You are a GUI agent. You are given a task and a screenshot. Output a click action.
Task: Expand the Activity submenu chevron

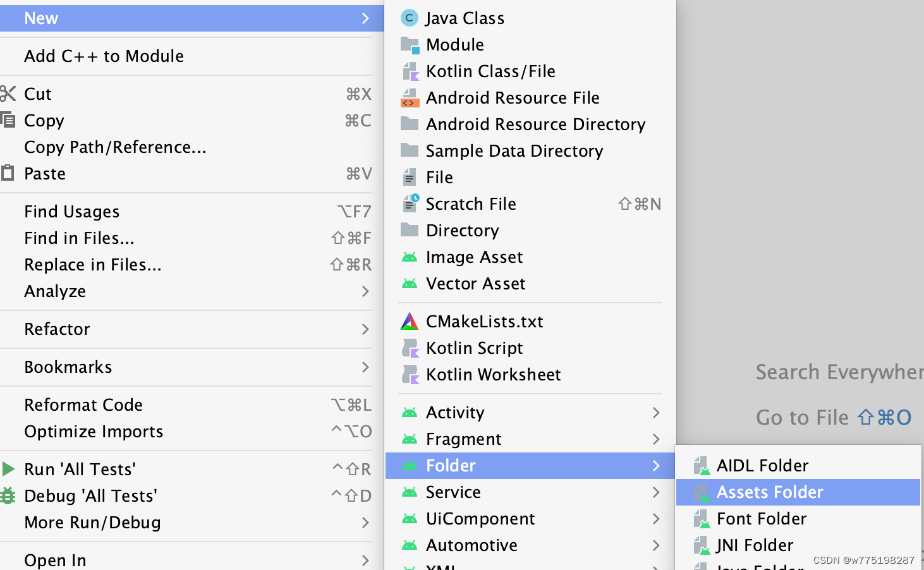656,413
